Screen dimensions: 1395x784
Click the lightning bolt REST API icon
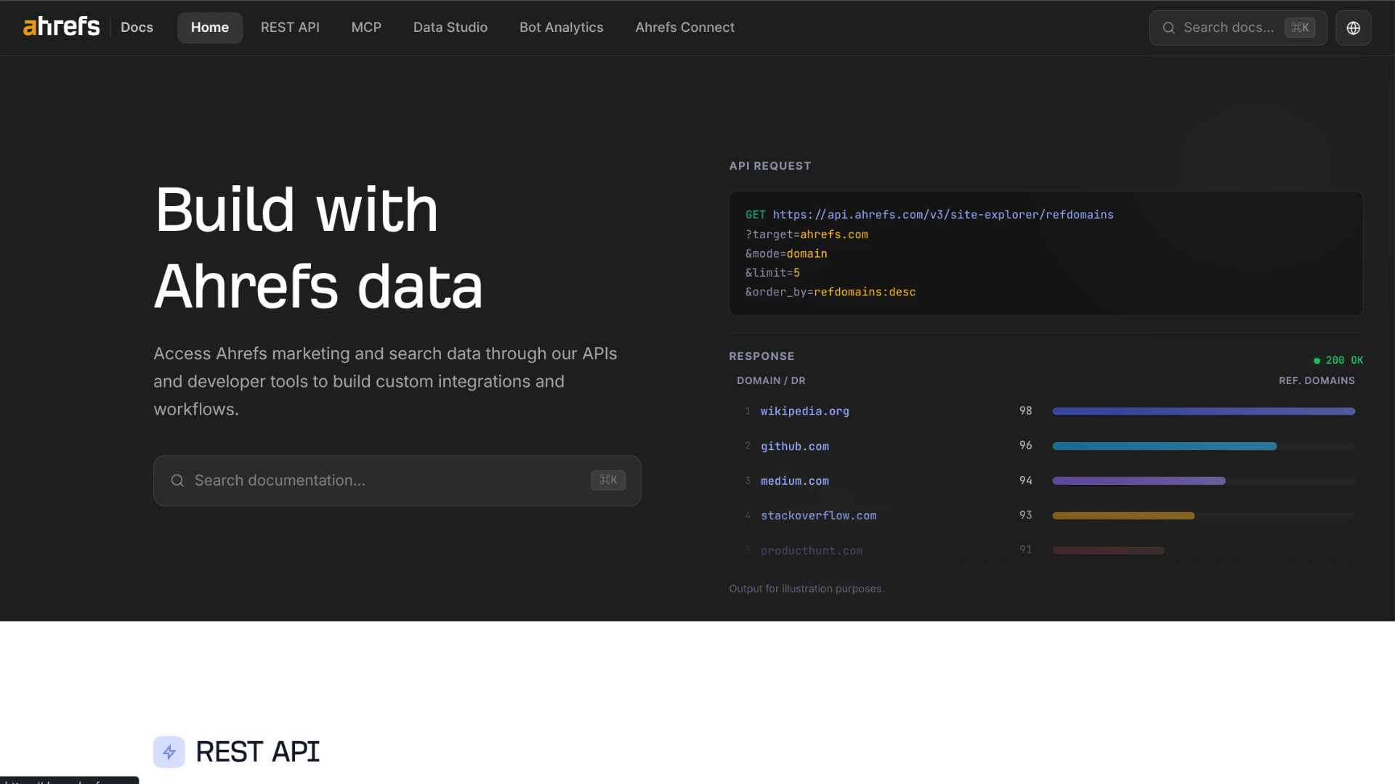(x=169, y=752)
